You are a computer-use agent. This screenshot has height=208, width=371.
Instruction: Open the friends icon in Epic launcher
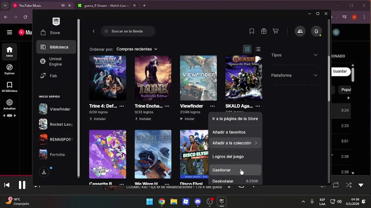[300, 31]
